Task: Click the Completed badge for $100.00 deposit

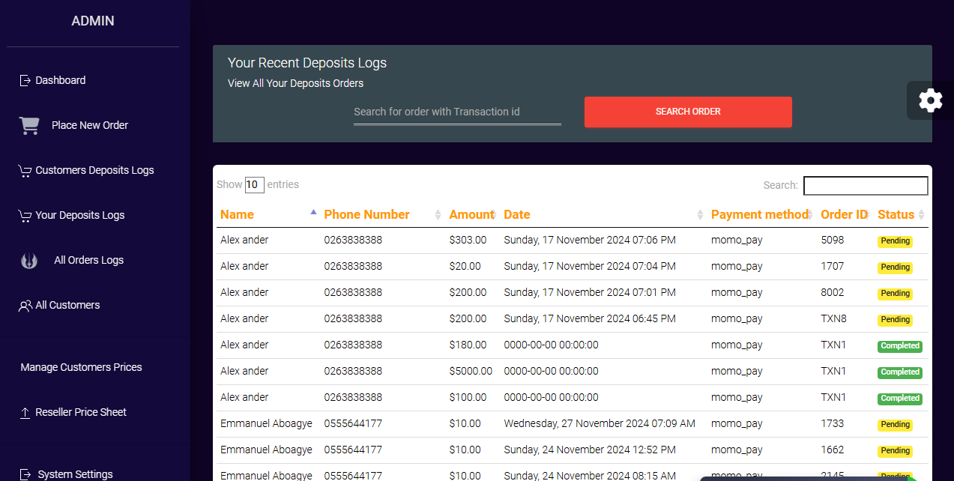Action: [x=900, y=399]
